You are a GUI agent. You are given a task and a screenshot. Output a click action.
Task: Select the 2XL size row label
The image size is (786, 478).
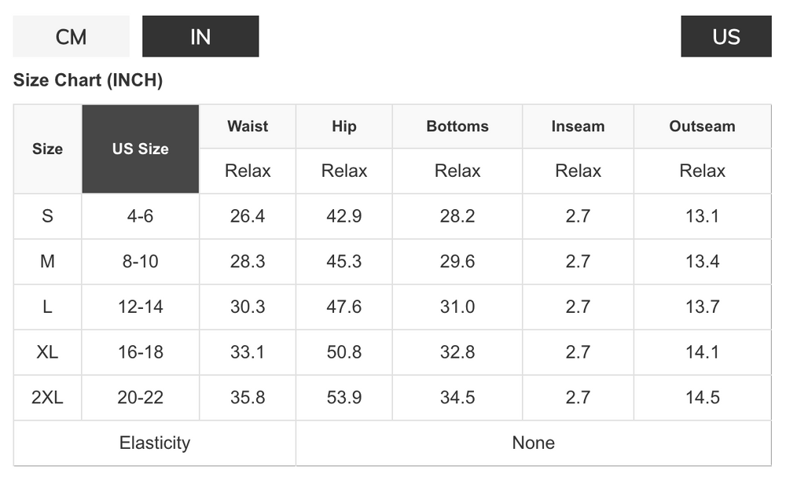tap(48, 398)
